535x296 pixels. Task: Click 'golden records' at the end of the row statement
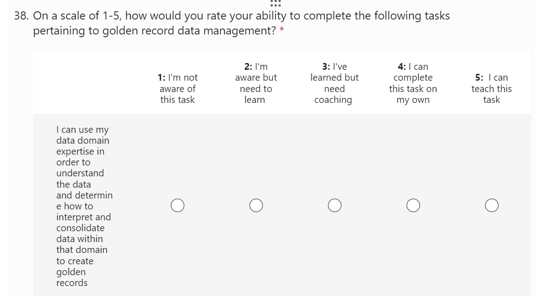(72, 277)
